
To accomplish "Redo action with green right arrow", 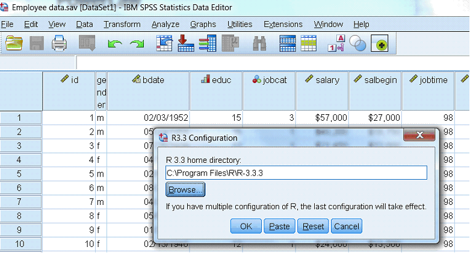I will 137,44.
